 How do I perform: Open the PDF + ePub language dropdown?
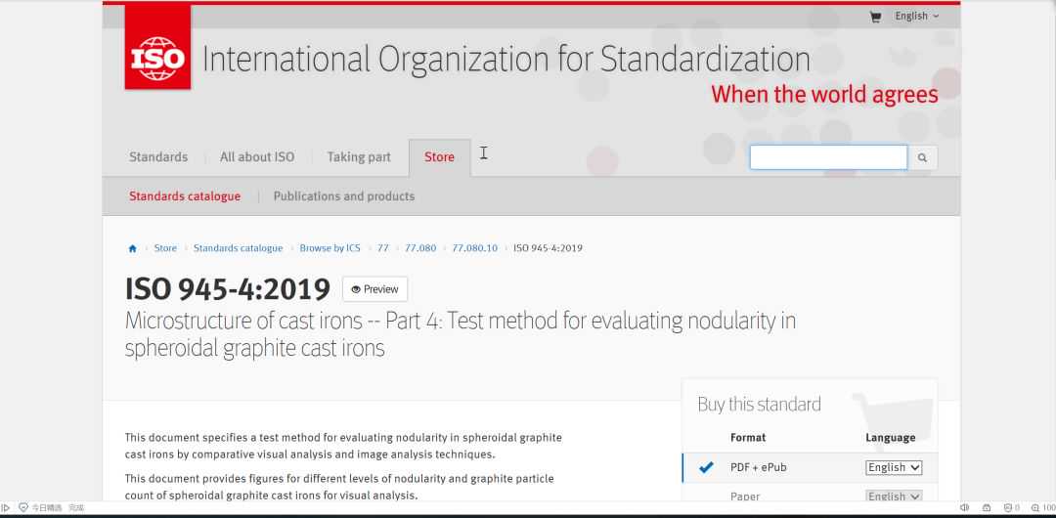click(x=894, y=467)
